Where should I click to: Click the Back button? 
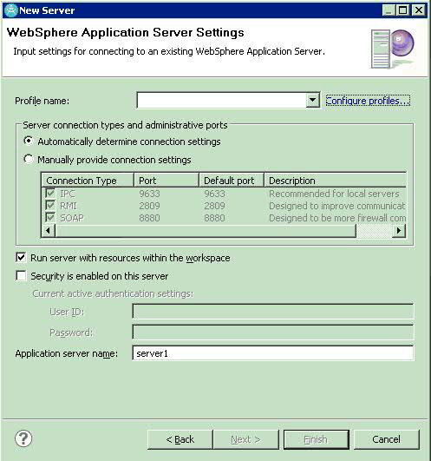(180, 439)
